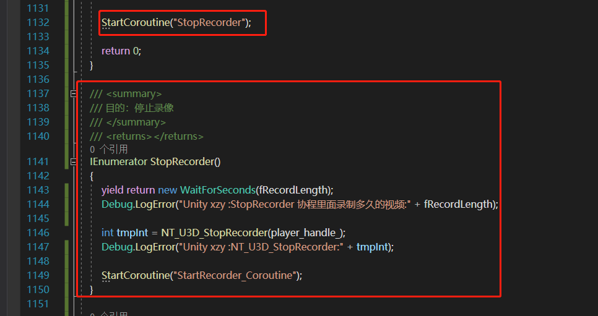
Task: Click line number 1143 in the gutter
Action: tap(38, 190)
